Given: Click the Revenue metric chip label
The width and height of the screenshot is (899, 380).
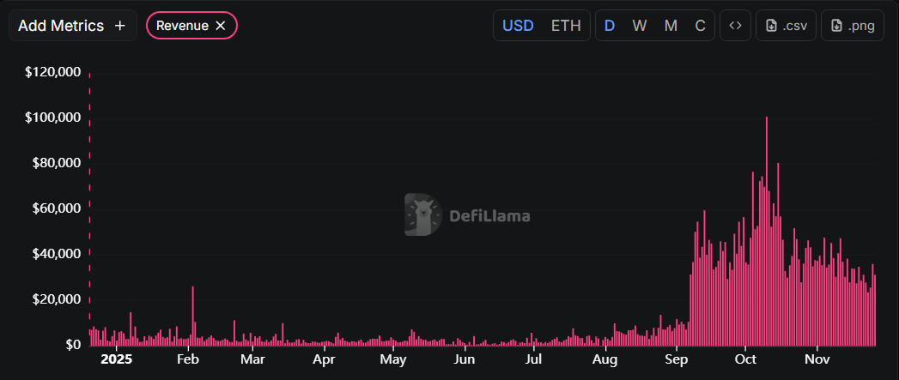Looking at the screenshot, I should point(182,26).
